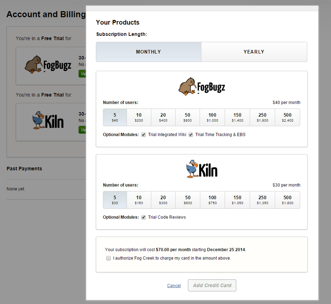Pick 50 FogBugz users for $800
331x304 pixels.
pyautogui.click(x=187, y=117)
